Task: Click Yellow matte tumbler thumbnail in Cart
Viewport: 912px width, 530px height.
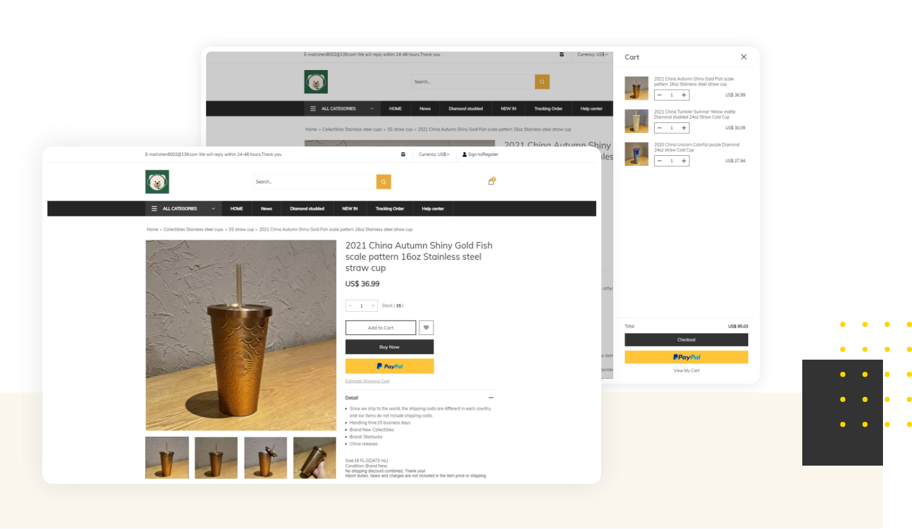Action: coord(636,121)
